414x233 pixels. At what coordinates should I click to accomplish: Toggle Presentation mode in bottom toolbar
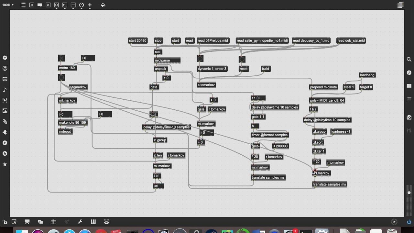[x=27, y=222]
